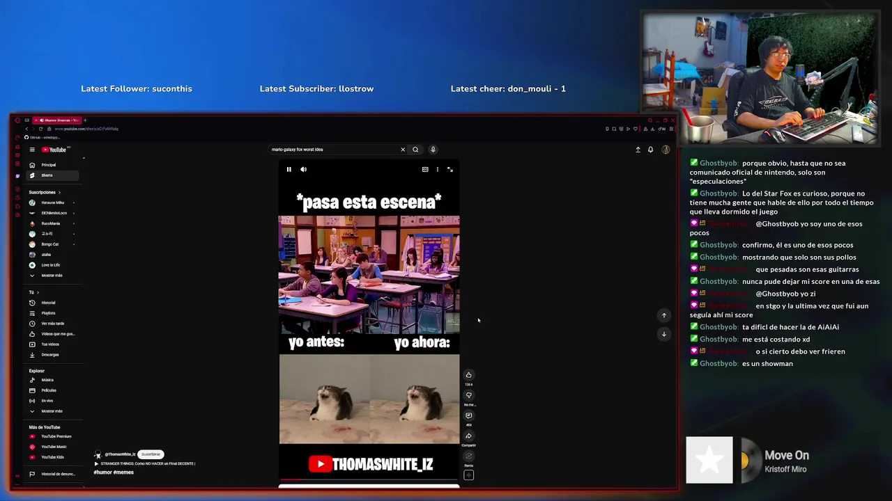This screenshot has width=892, height=501.
Task: Open Shorts in the sidebar
Action: pos(53,175)
